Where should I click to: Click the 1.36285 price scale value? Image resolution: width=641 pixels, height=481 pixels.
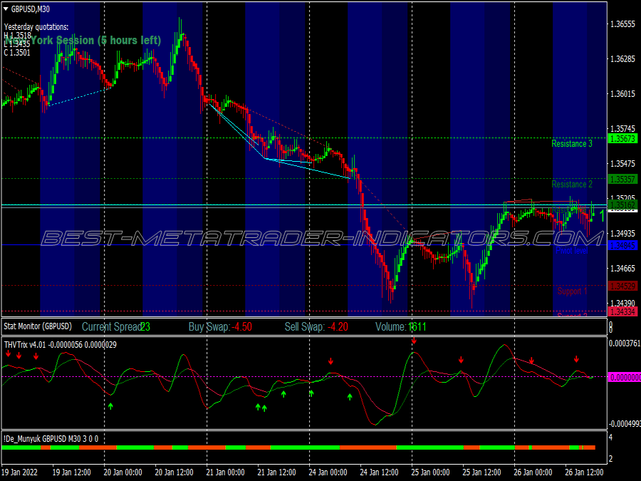pos(622,59)
